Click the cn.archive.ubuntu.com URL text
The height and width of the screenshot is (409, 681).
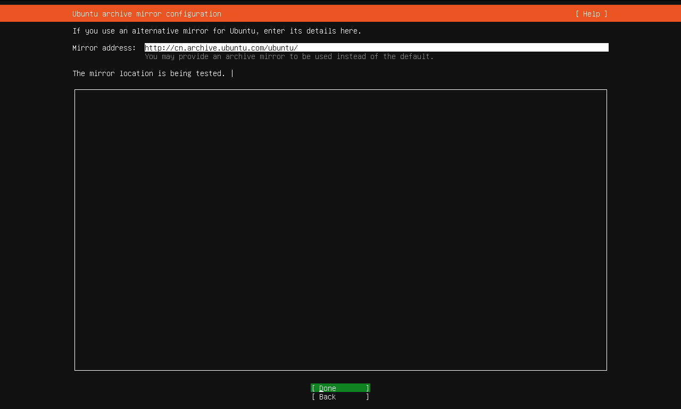pos(221,47)
